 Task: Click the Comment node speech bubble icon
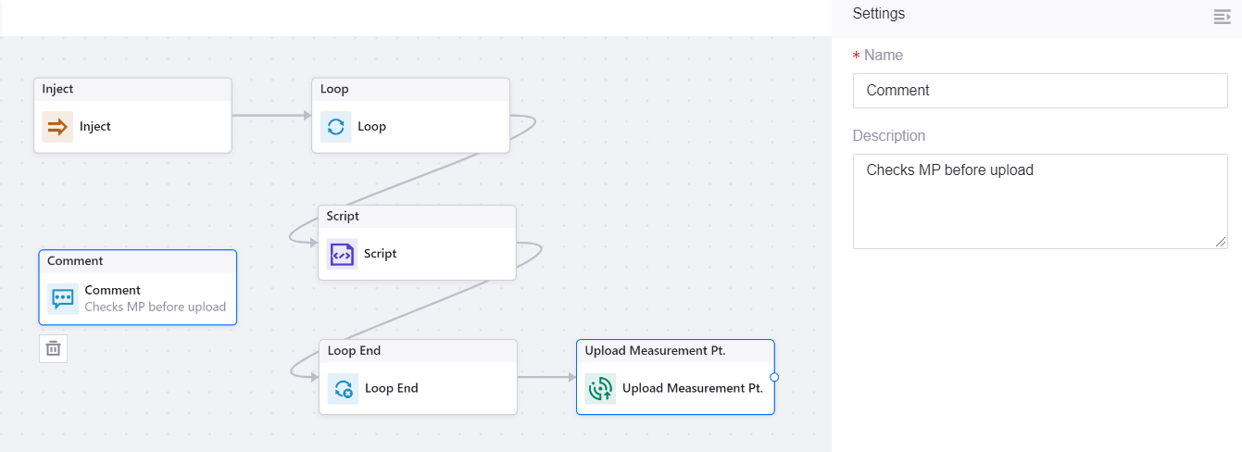(x=63, y=298)
